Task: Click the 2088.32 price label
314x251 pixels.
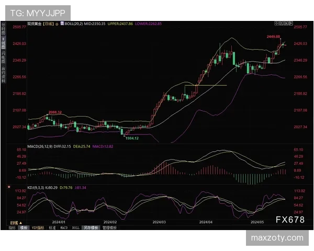Action: (x=55, y=112)
